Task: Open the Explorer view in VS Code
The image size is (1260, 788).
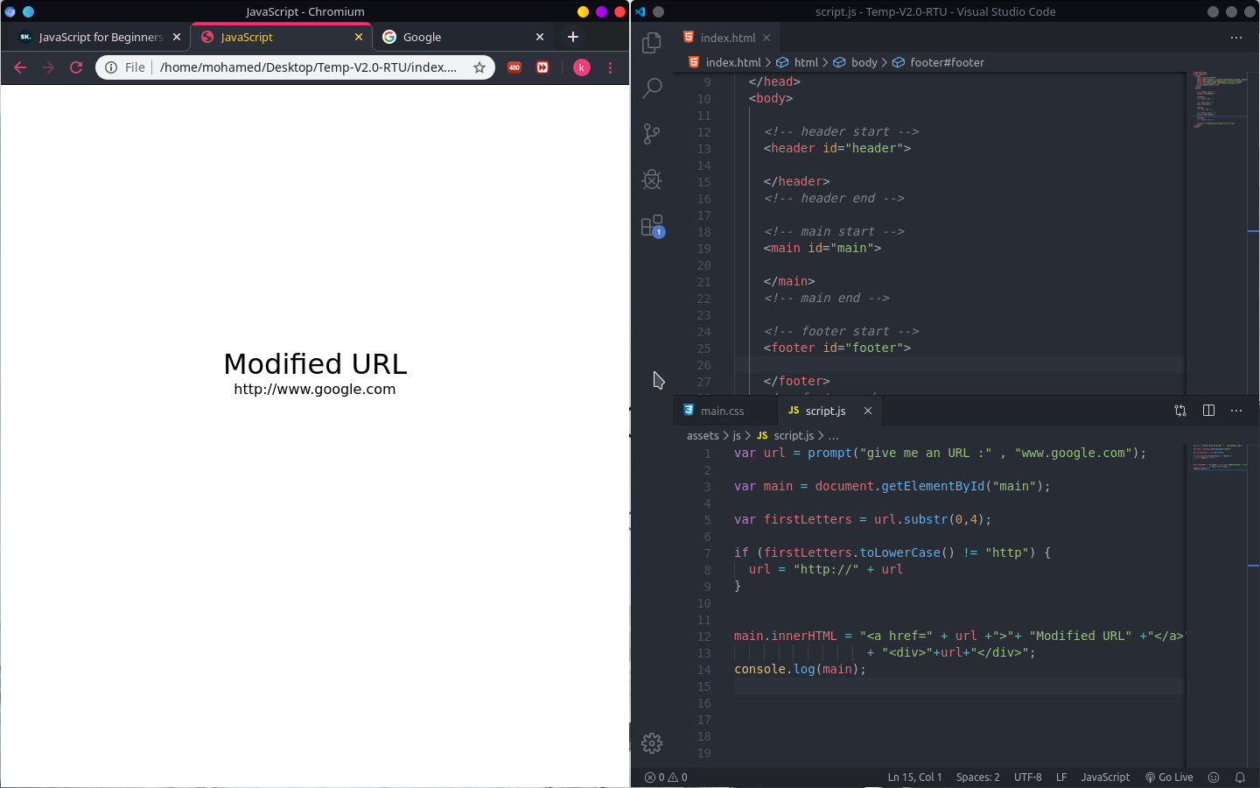Action: pos(652,43)
